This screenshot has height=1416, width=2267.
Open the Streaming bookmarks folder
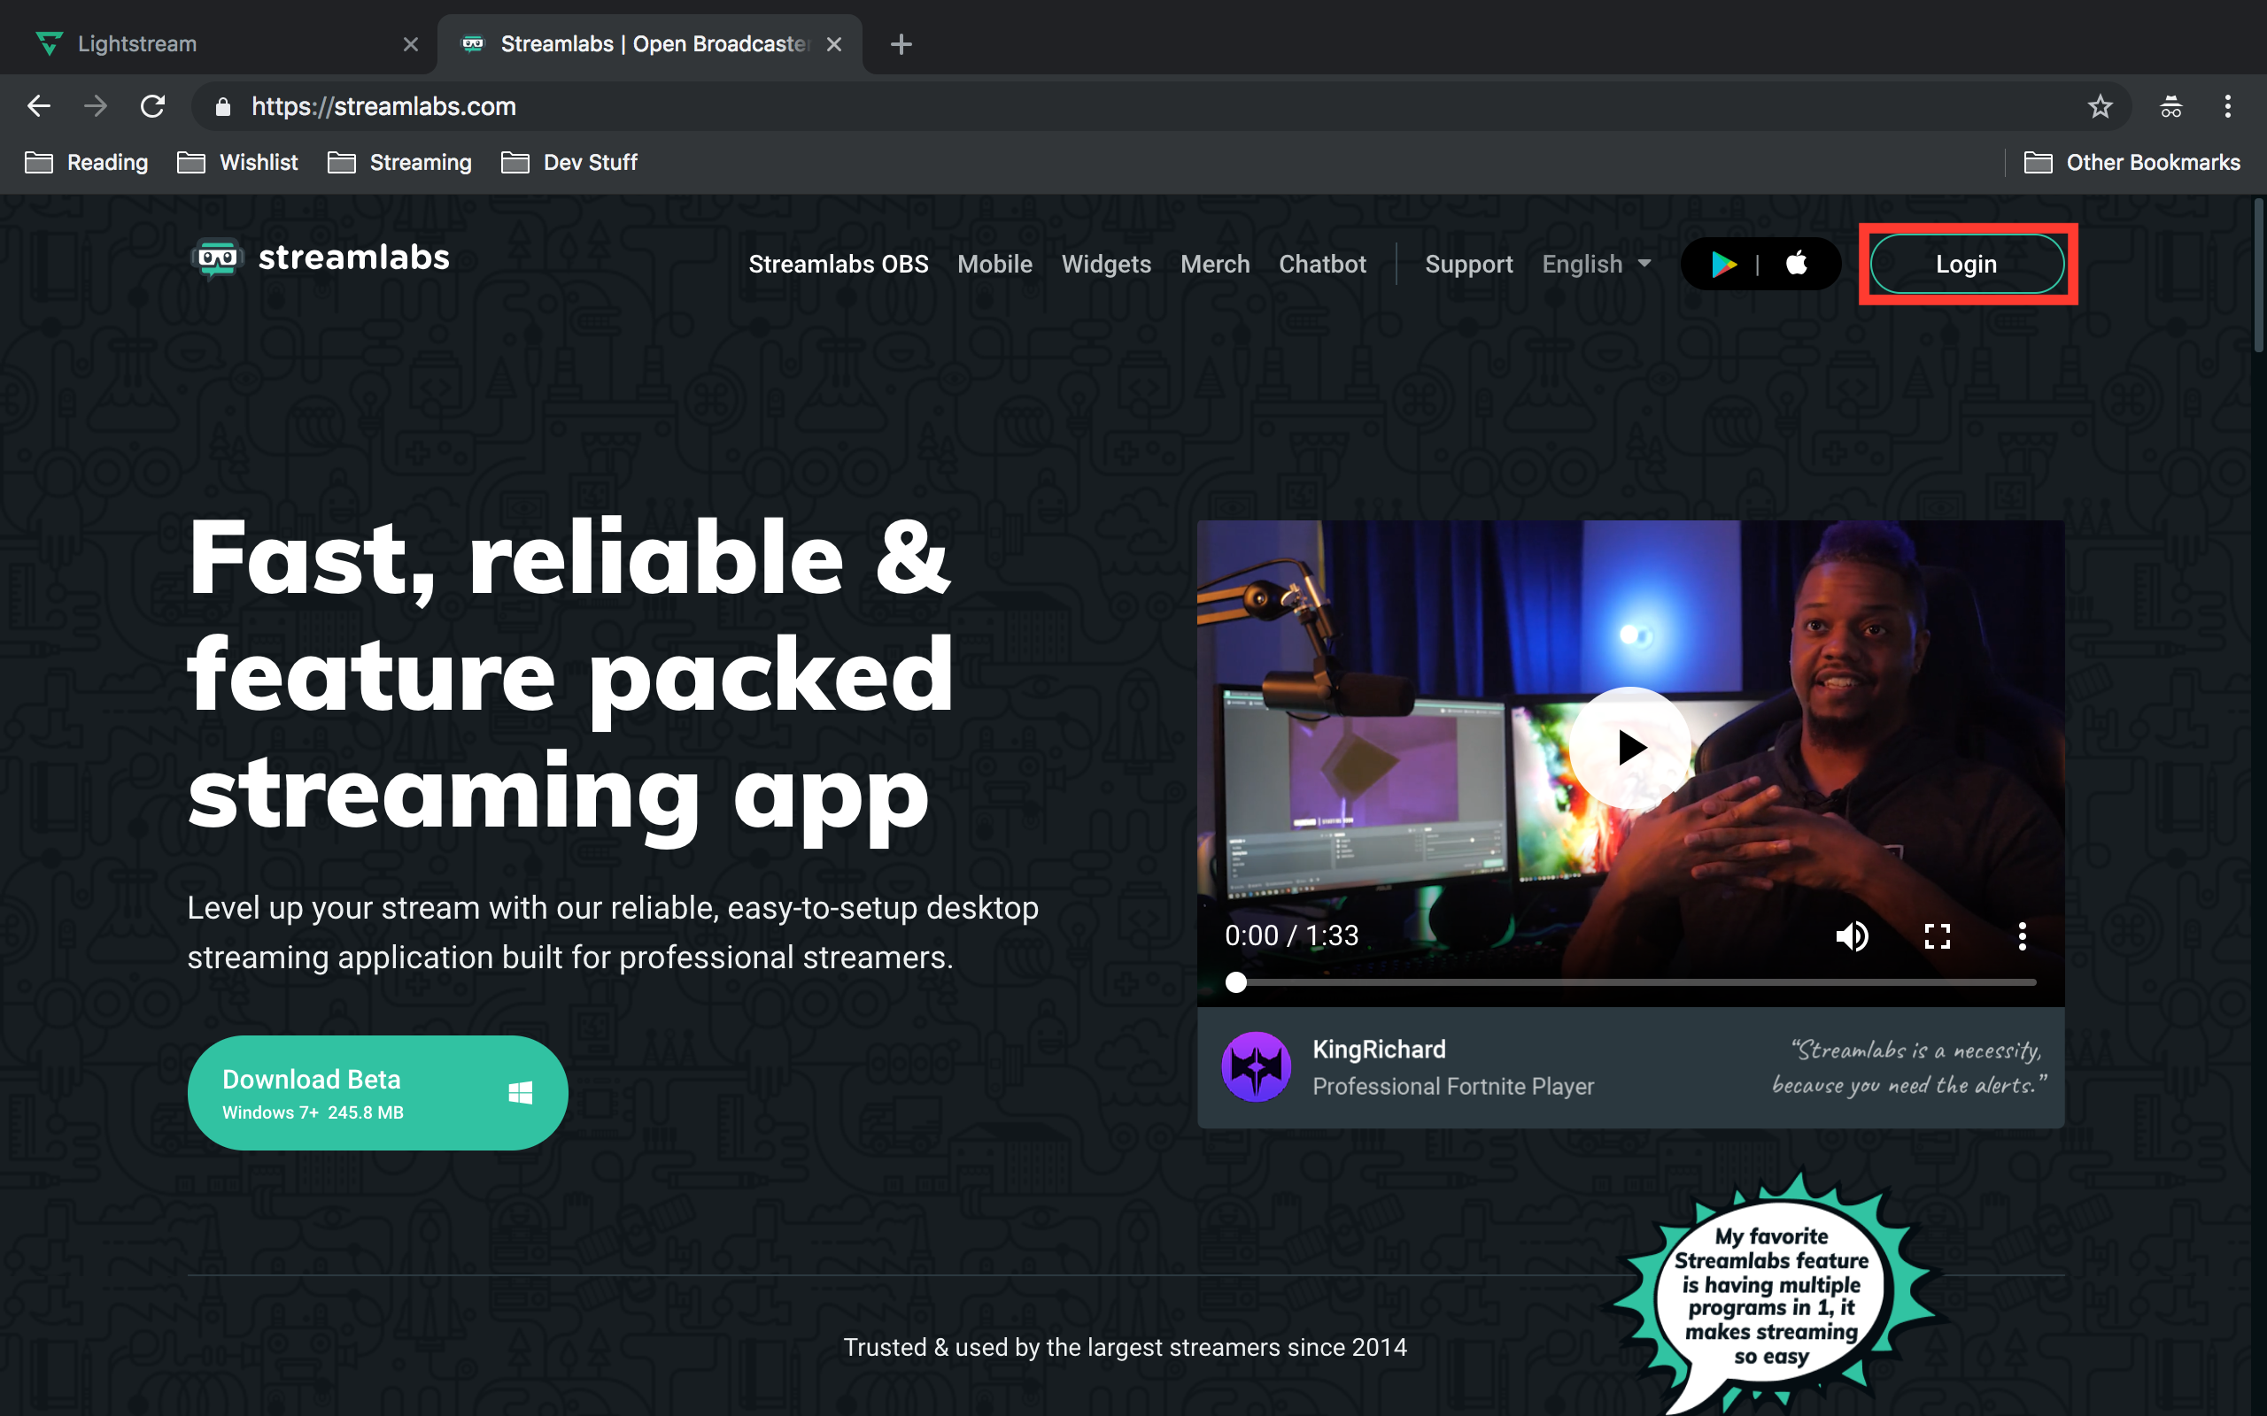pos(420,162)
